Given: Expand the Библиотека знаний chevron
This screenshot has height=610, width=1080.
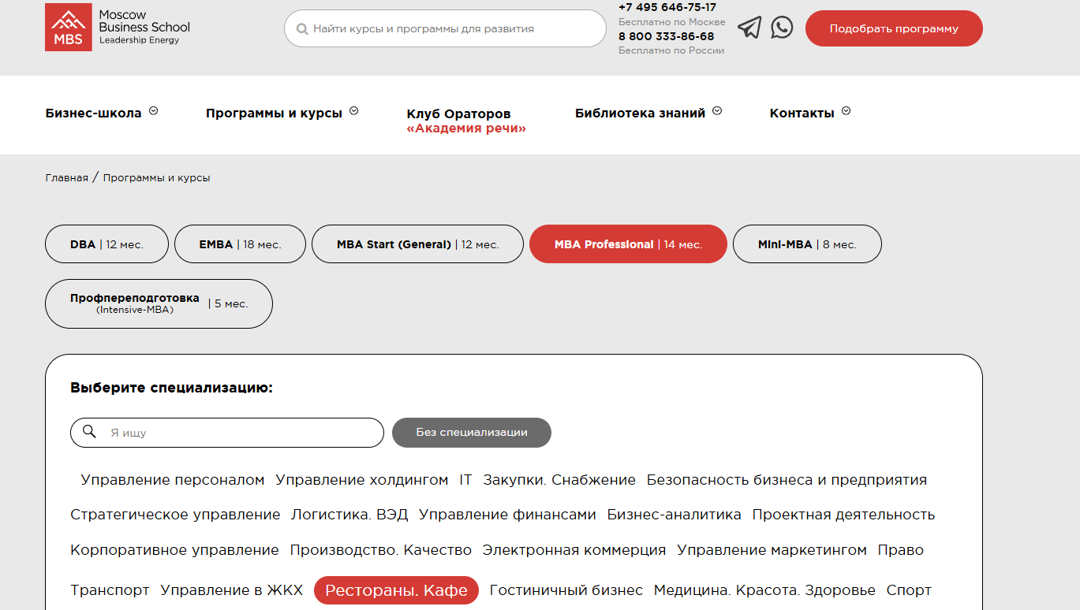Looking at the screenshot, I should pyautogui.click(x=717, y=111).
